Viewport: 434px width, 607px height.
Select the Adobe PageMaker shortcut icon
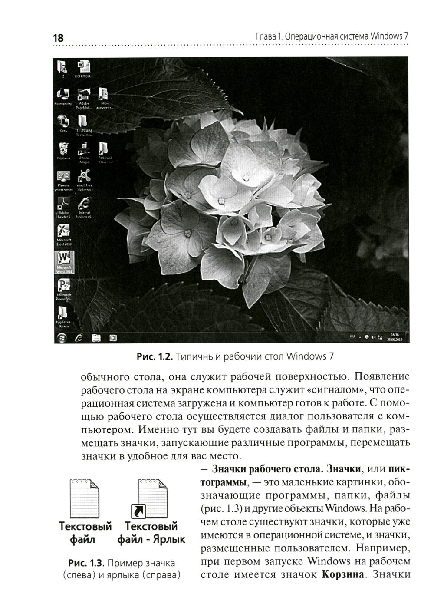pyautogui.click(x=83, y=94)
